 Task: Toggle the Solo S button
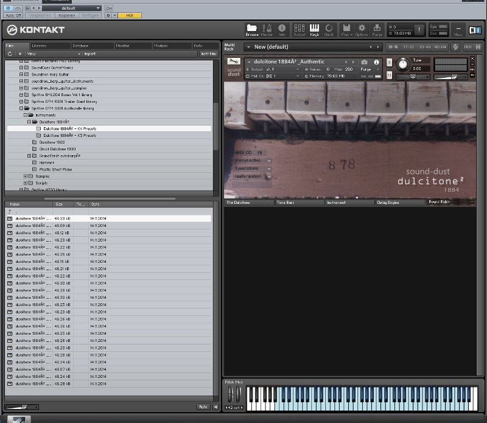point(390,62)
